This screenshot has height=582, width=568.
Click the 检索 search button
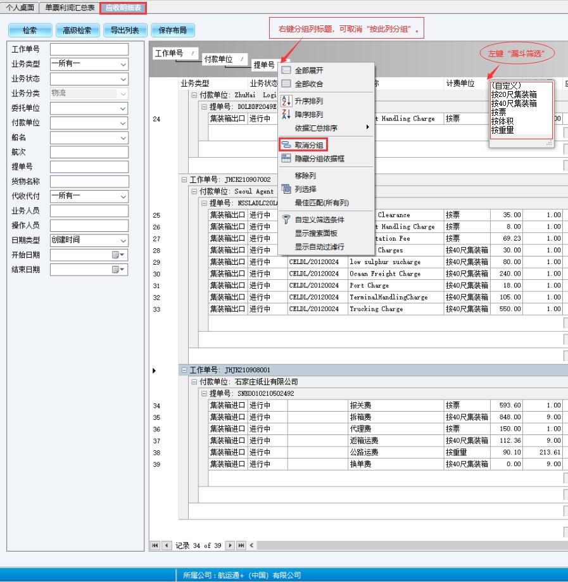point(29,30)
